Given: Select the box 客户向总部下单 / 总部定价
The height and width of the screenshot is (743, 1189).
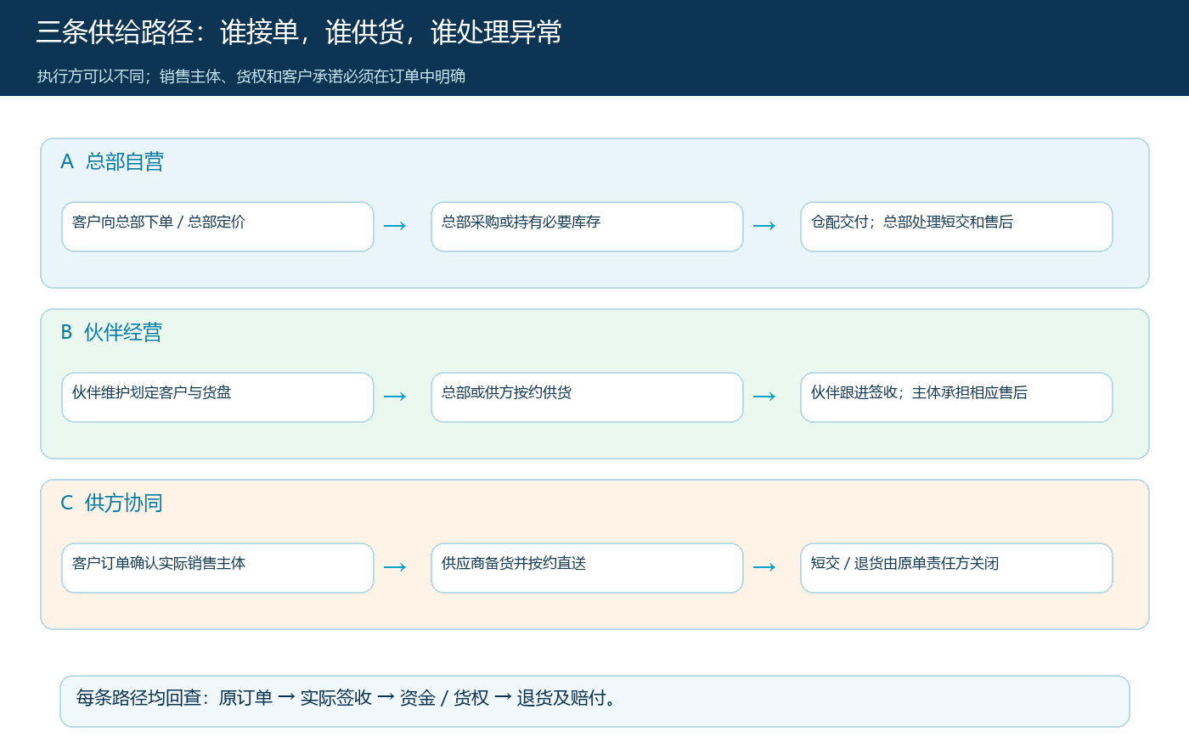Looking at the screenshot, I should (217, 227).
